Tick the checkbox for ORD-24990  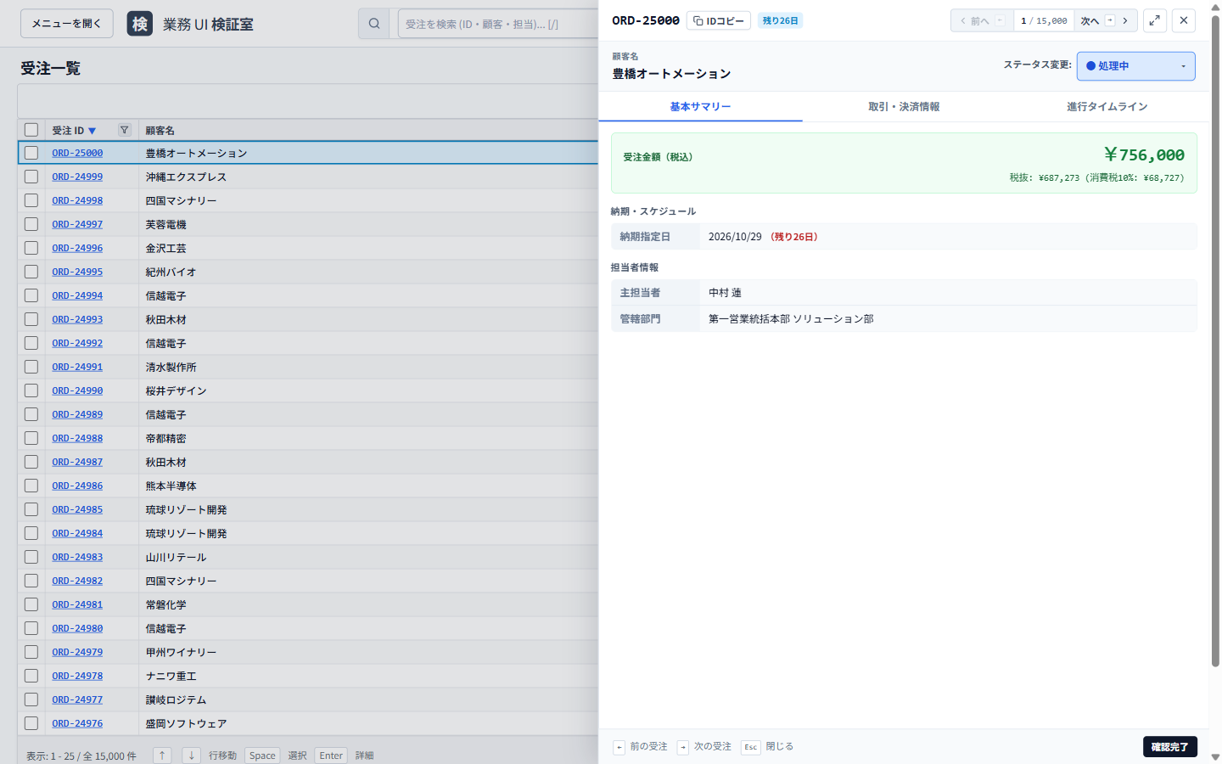pyautogui.click(x=31, y=390)
